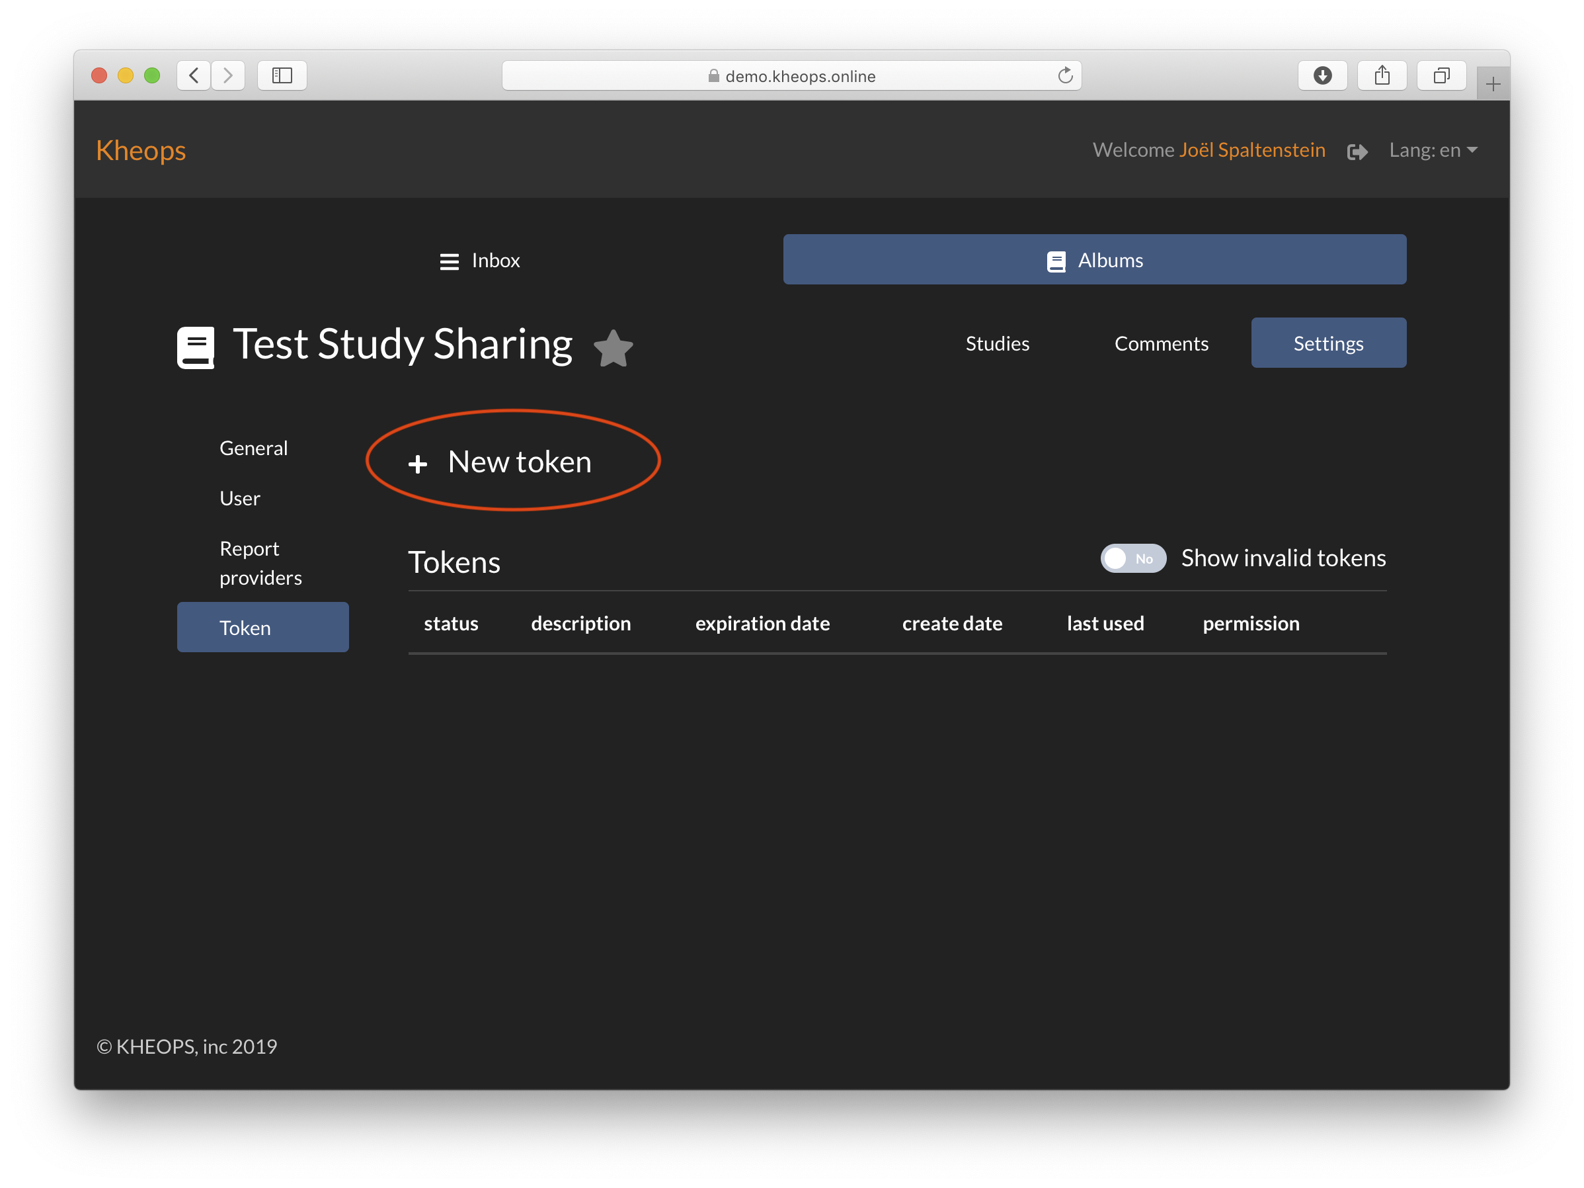The height and width of the screenshot is (1188, 1584).
Task: Switch to the Studies tab
Action: point(998,342)
